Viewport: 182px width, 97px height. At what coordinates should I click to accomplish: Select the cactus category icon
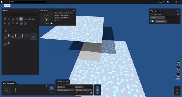click(x=17, y=19)
